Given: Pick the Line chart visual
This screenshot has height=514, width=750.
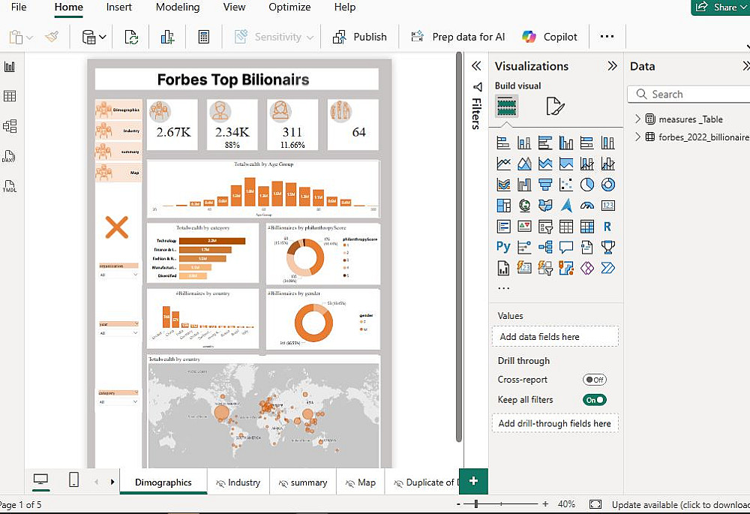Looking at the screenshot, I should [x=503, y=164].
